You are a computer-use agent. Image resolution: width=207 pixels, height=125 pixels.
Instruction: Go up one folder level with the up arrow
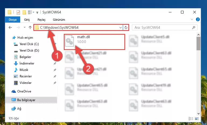coord(30,27)
